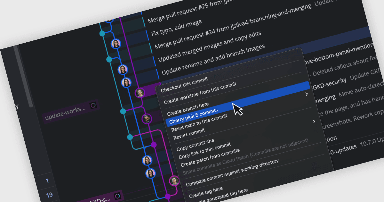The height and width of the screenshot is (202, 384).
Task: Select 'Copy commit sha' entry
Action: (195, 144)
